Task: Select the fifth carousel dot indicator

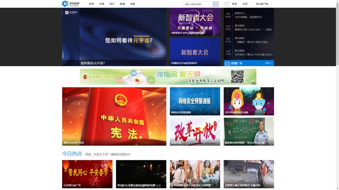Action: coord(163,57)
